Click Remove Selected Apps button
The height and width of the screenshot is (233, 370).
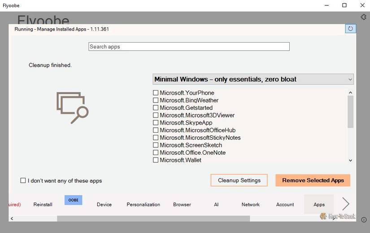click(x=313, y=180)
